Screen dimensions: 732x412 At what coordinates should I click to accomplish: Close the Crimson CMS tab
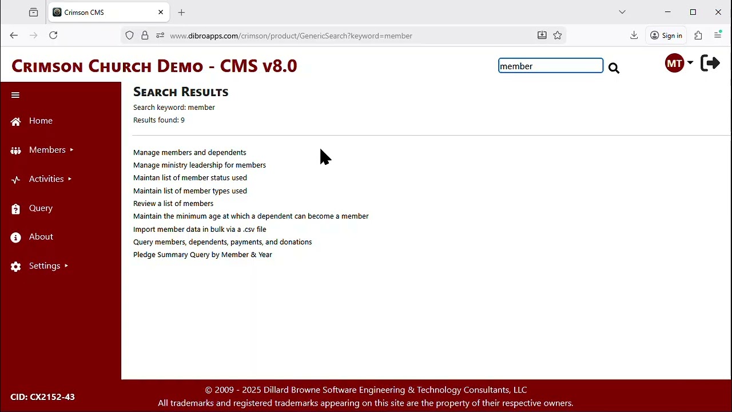point(161,12)
